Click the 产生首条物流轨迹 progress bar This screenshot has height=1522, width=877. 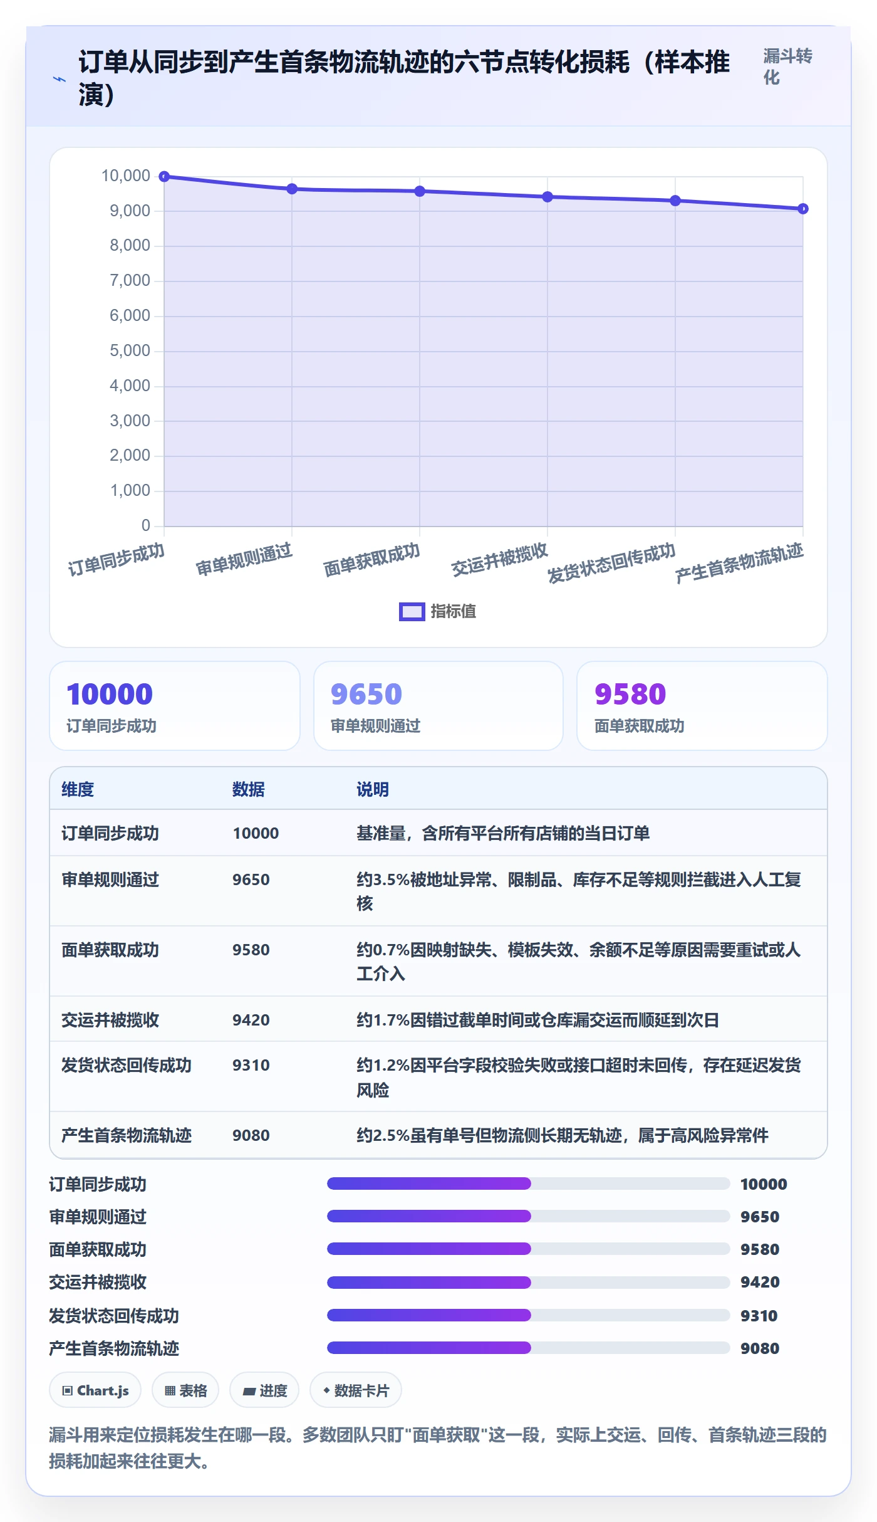tap(528, 1348)
